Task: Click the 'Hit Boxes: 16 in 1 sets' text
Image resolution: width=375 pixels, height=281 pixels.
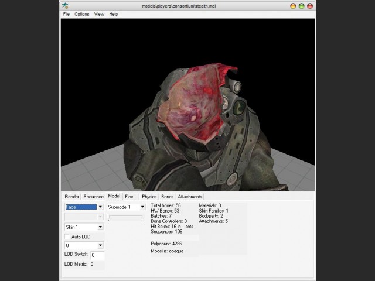Action: tap(172, 227)
